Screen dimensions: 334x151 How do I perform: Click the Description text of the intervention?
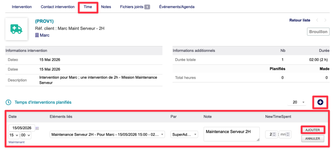coord(98,80)
